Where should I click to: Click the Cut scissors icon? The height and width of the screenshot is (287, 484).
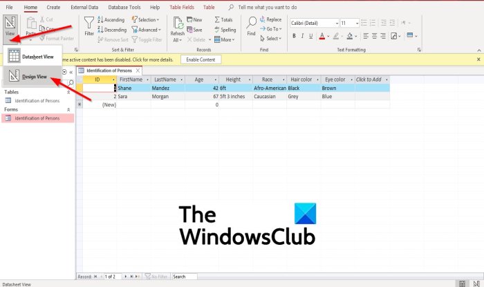[42, 19]
